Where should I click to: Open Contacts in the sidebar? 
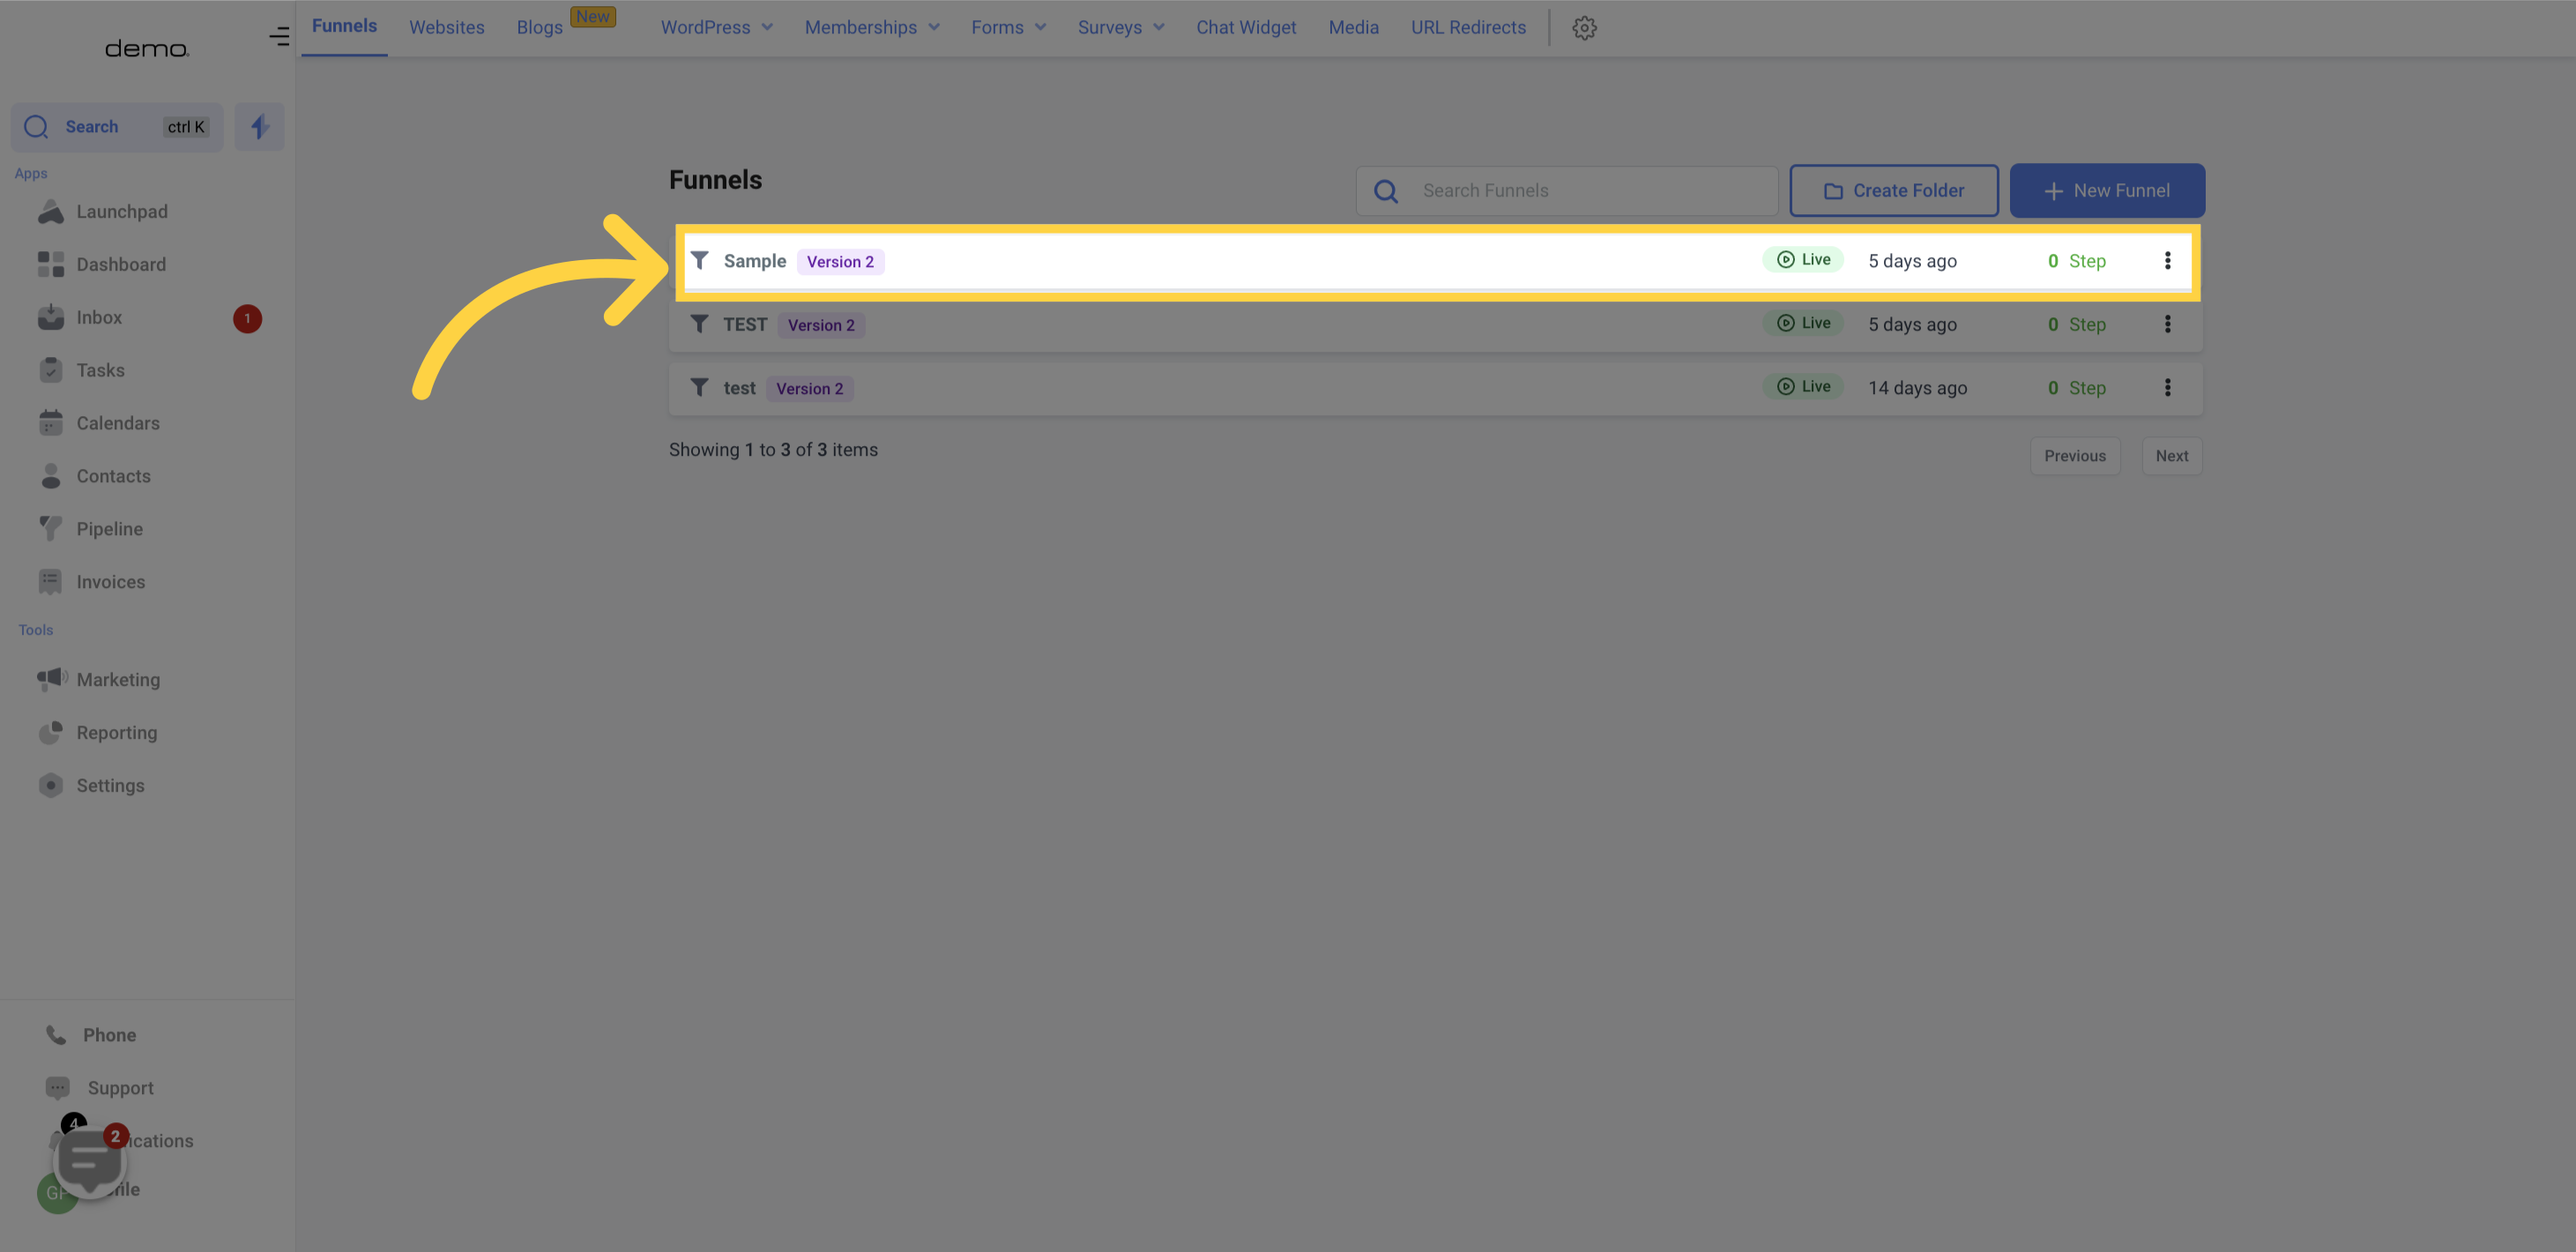(x=113, y=476)
